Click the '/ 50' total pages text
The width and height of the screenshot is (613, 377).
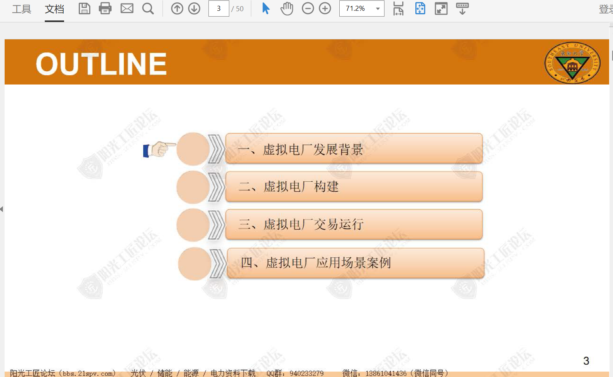pos(237,9)
